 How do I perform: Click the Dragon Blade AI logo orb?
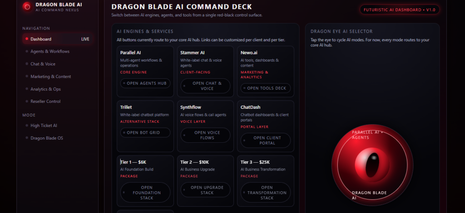[x=27, y=6]
